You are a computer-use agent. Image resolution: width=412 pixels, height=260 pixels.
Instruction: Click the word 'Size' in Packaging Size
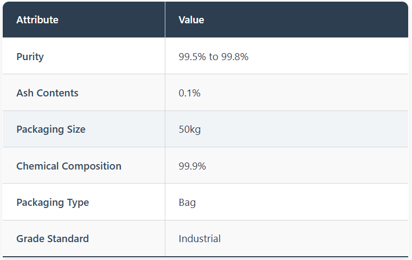pos(76,129)
